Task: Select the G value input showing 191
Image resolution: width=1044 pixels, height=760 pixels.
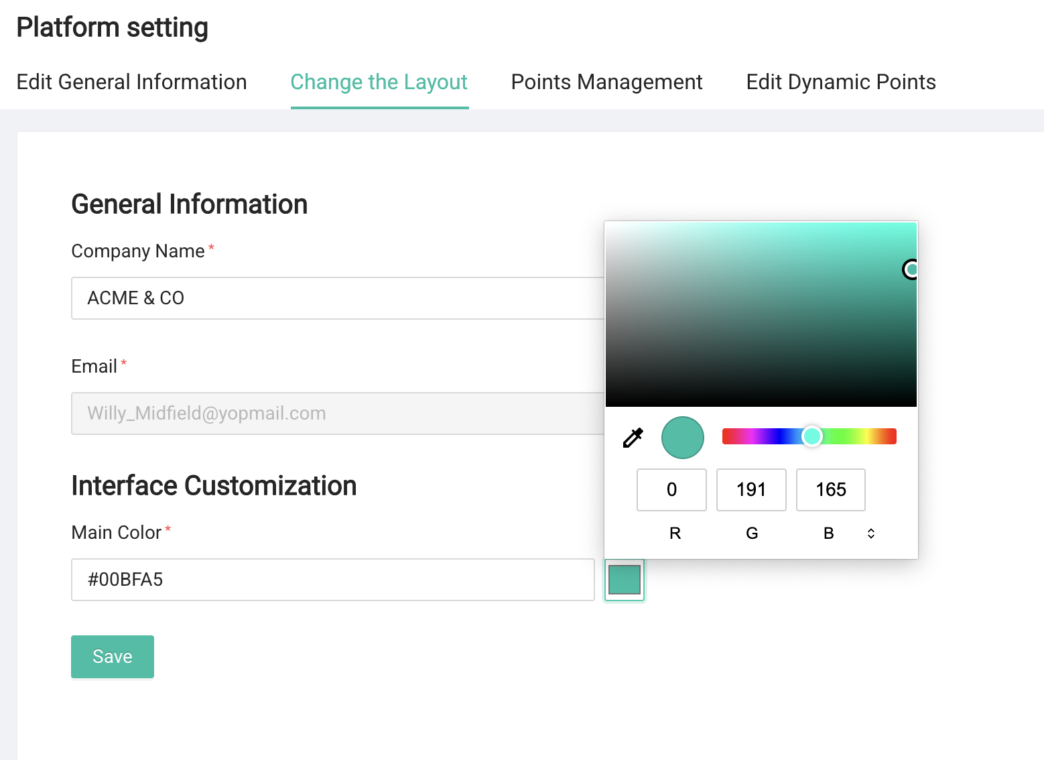Action: [x=751, y=490]
